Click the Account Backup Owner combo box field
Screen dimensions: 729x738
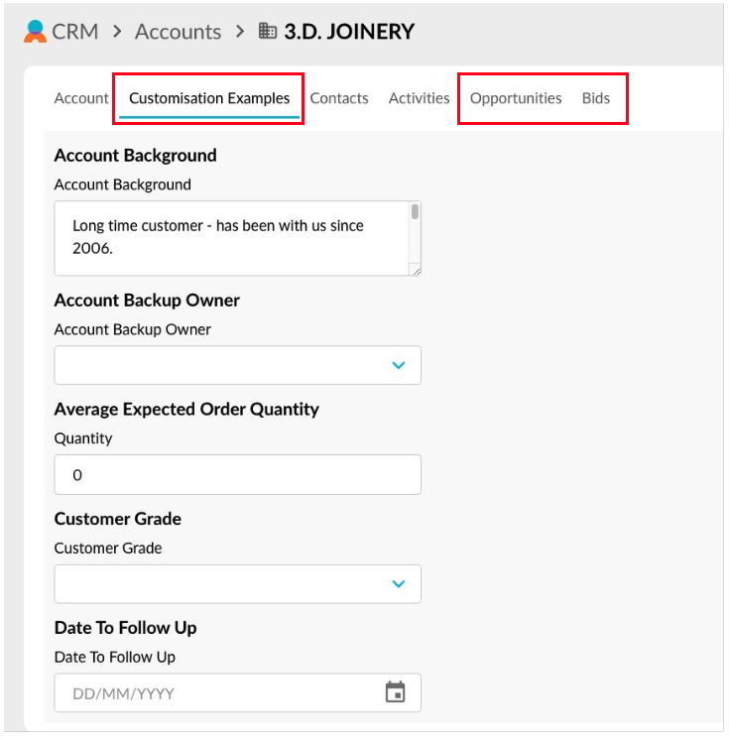pos(218,365)
